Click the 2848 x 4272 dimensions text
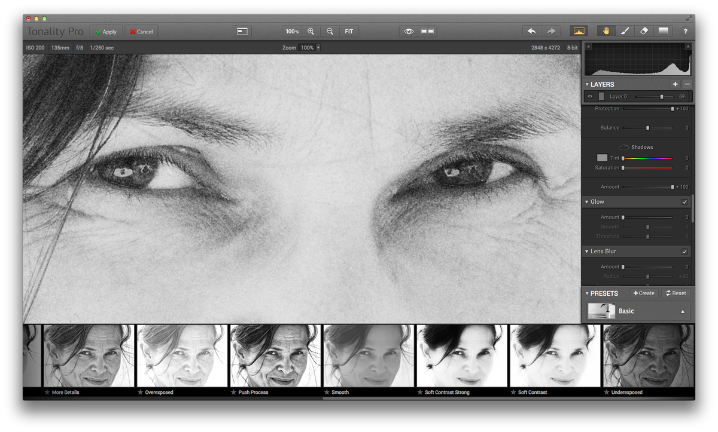Viewport: 718px width, 432px height. click(546, 47)
